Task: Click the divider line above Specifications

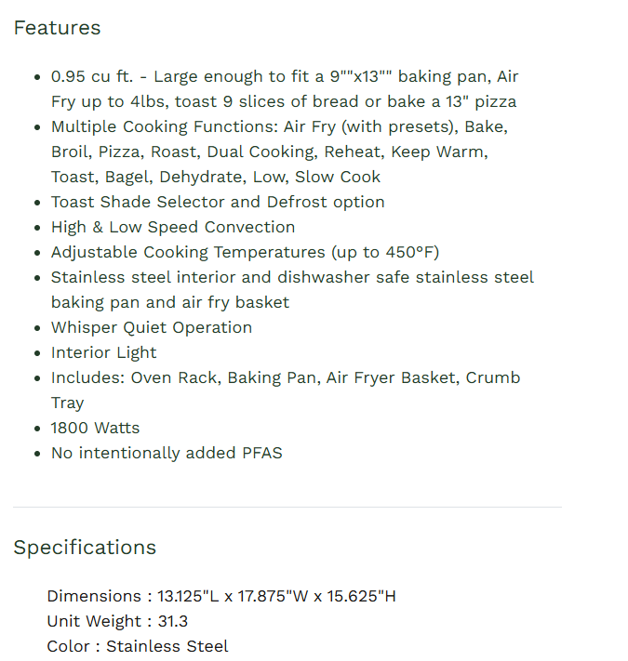Action: [x=287, y=507]
